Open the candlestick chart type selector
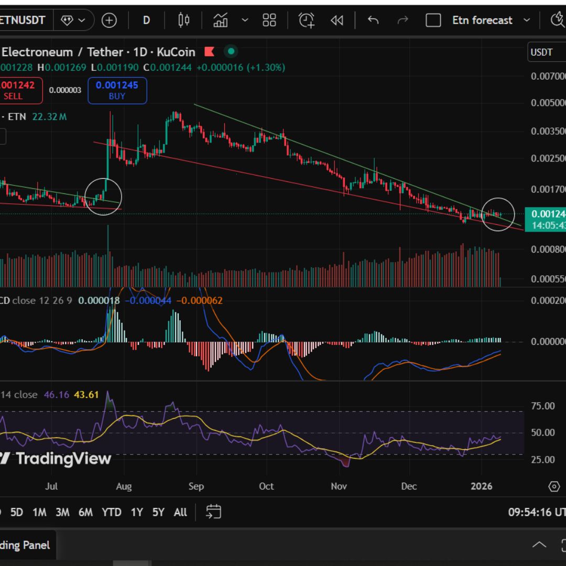 click(x=183, y=20)
